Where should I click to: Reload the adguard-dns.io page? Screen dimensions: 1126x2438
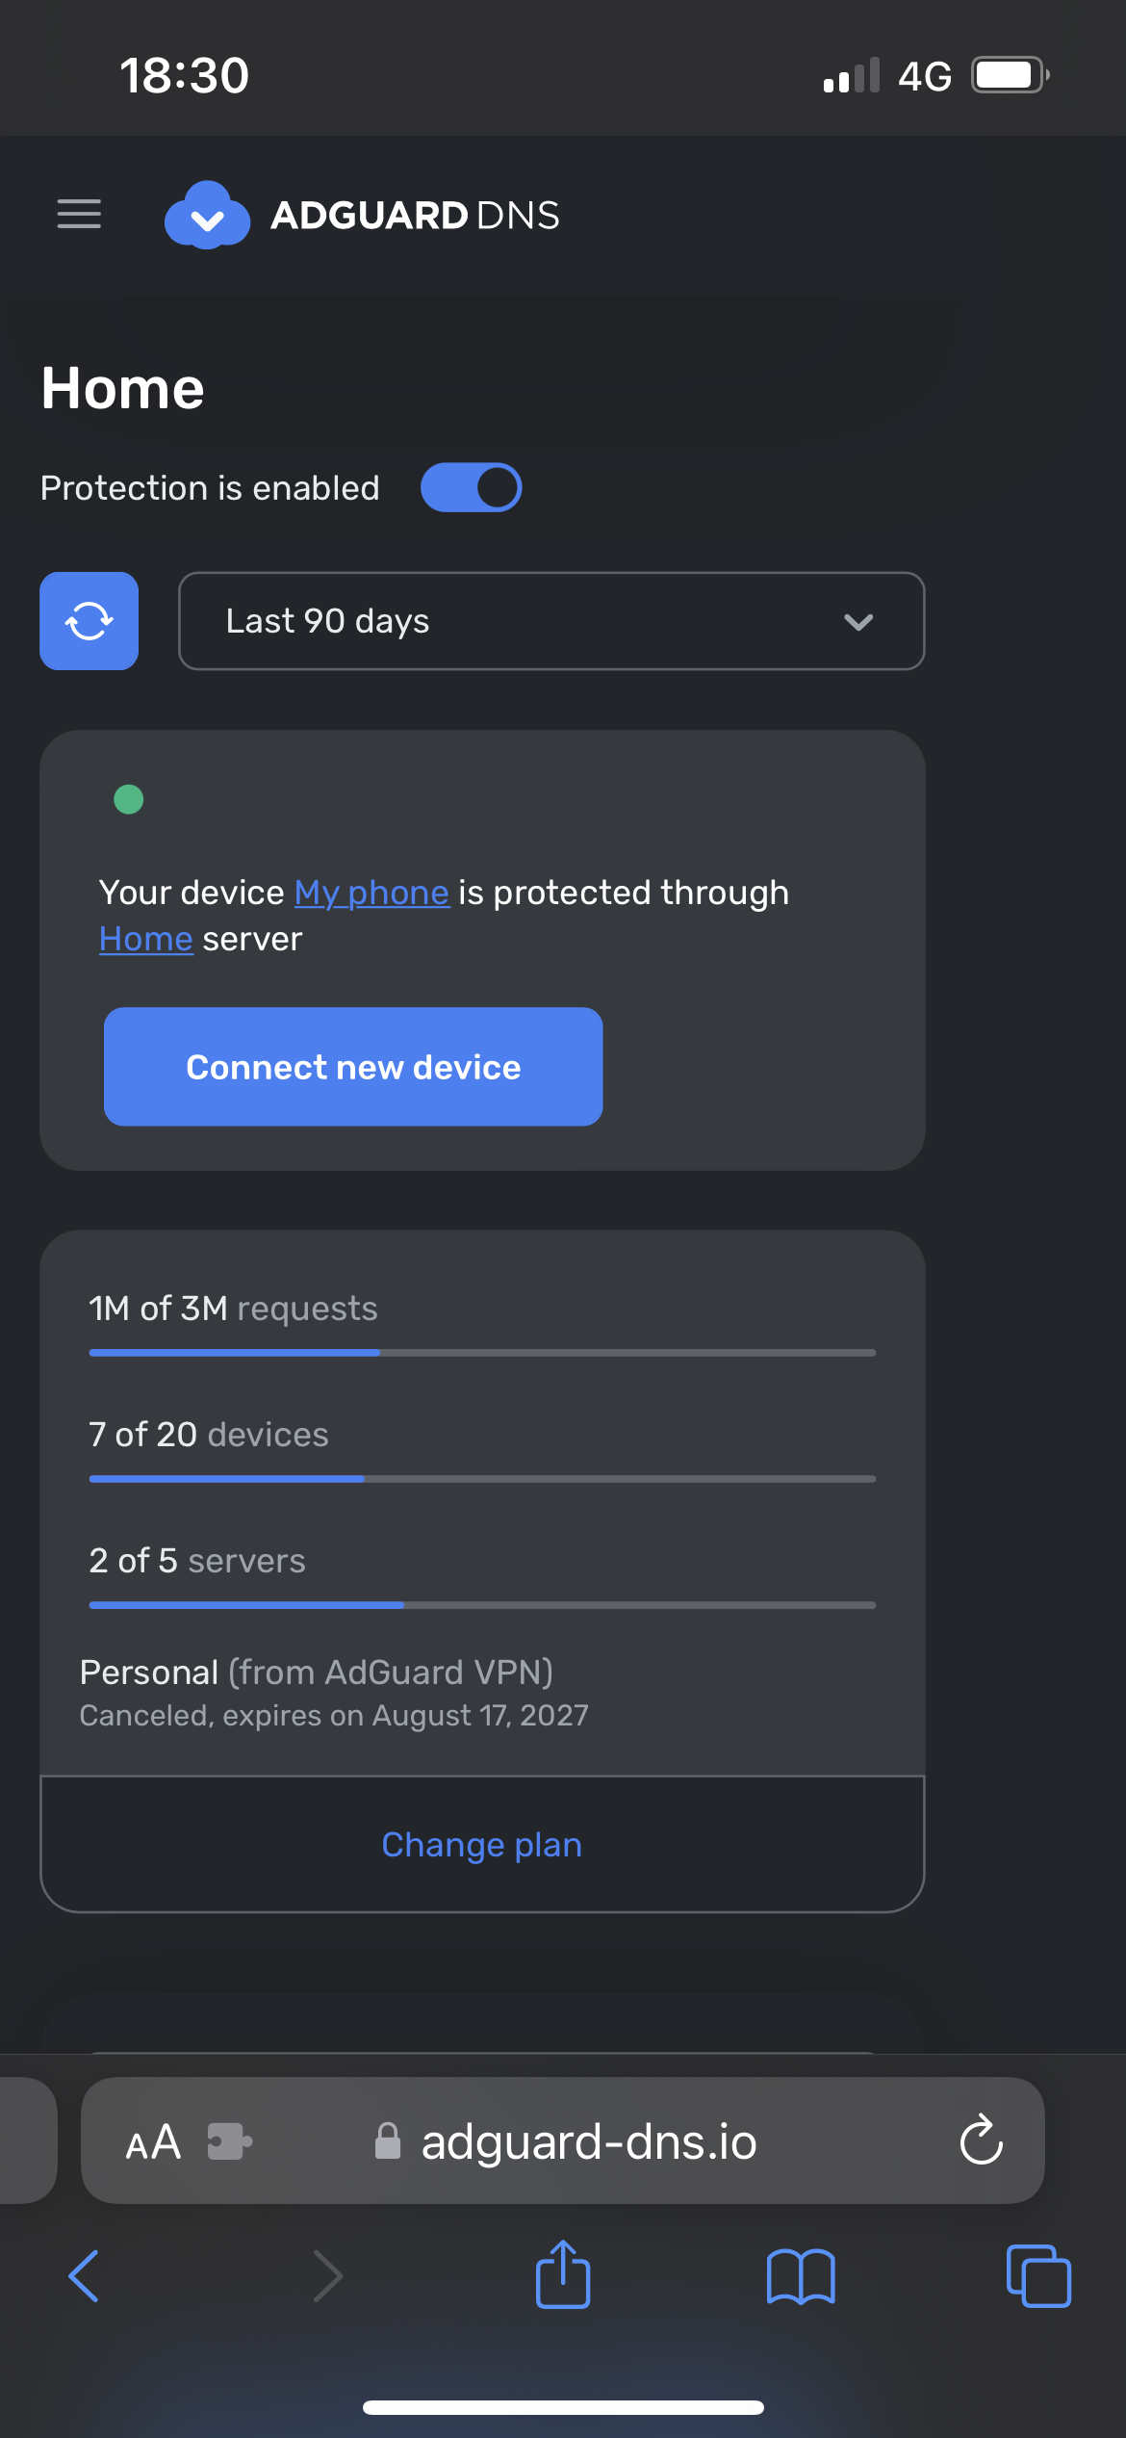981,2141
